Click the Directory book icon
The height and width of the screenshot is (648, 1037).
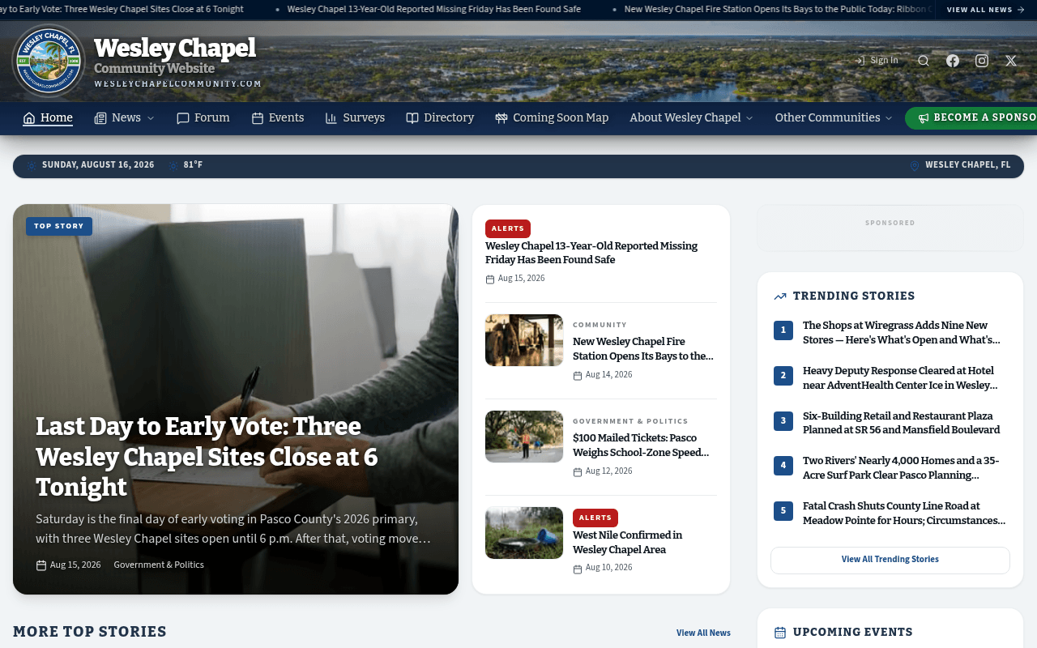pyautogui.click(x=412, y=118)
